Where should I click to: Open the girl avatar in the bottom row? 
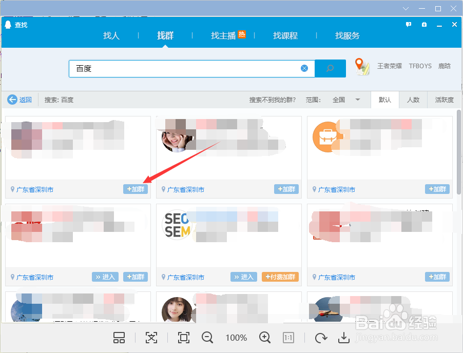[x=177, y=310]
